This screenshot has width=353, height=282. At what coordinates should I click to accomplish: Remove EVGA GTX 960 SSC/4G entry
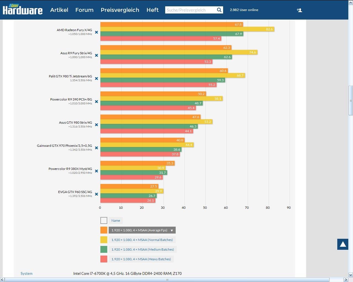pos(97,194)
